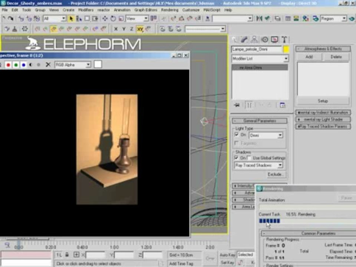The width and height of the screenshot is (356, 267).
Task: Open the Customize menu
Action: click(x=191, y=10)
